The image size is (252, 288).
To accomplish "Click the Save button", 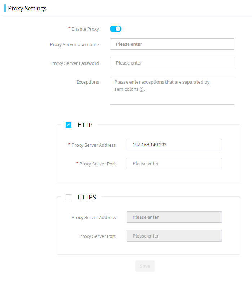I will click(145, 266).
